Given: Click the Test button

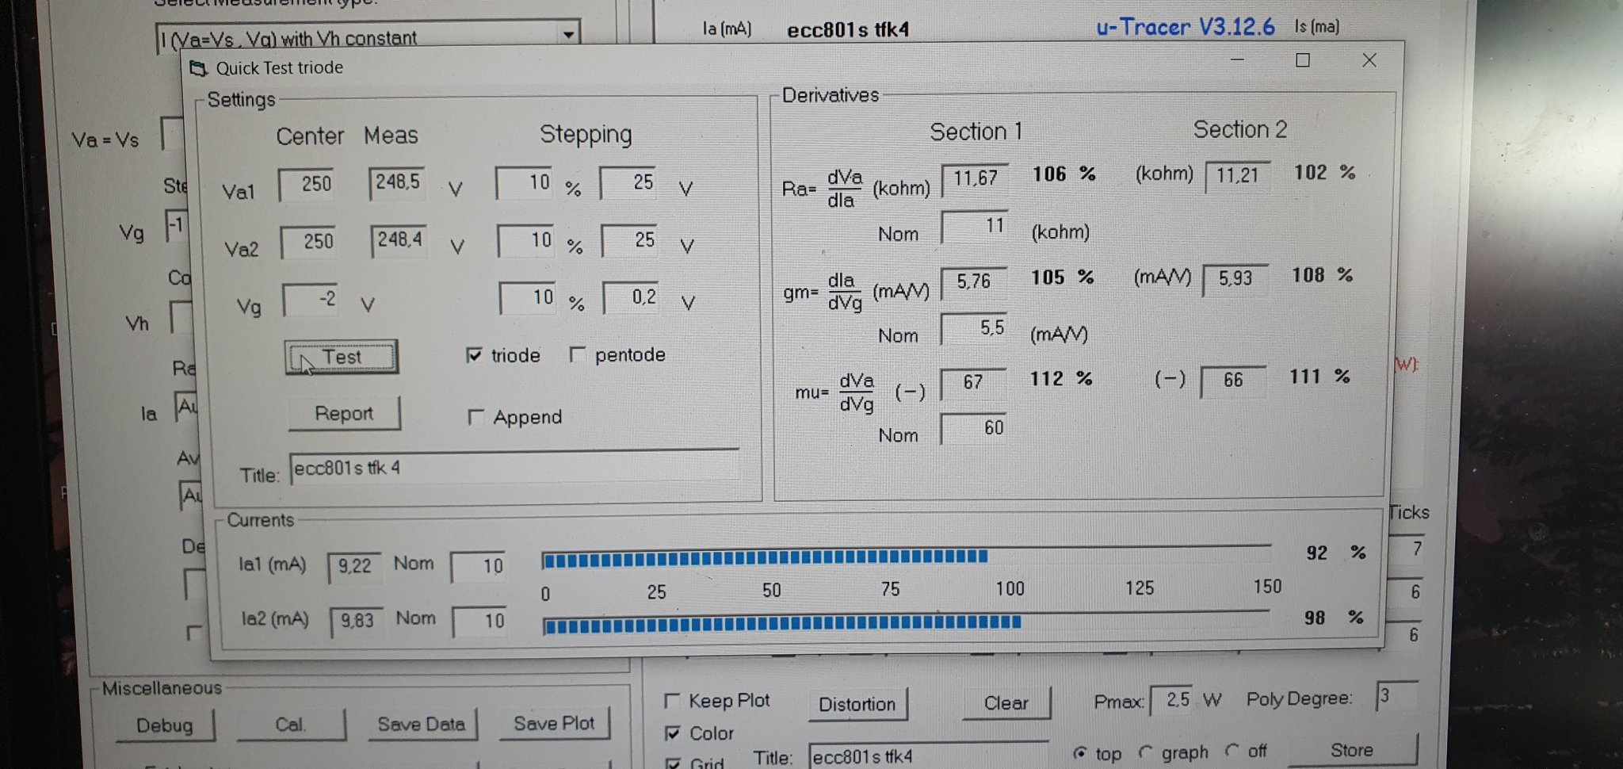Looking at the screenshot, I should pyautogui.click(x=341, y=358).
